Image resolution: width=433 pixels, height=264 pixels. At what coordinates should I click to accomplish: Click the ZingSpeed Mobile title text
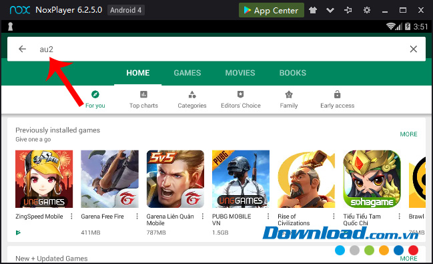click(39, 217)
